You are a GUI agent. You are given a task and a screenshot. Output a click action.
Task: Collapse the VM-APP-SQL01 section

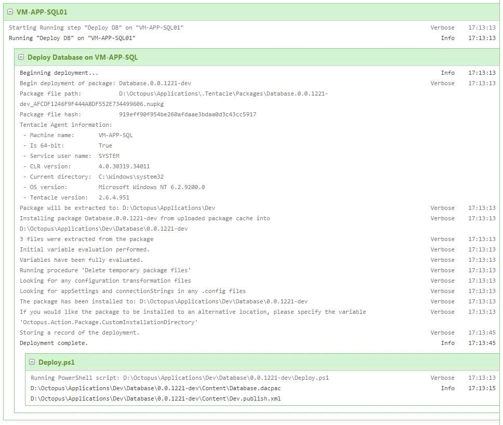pos(10,12)
